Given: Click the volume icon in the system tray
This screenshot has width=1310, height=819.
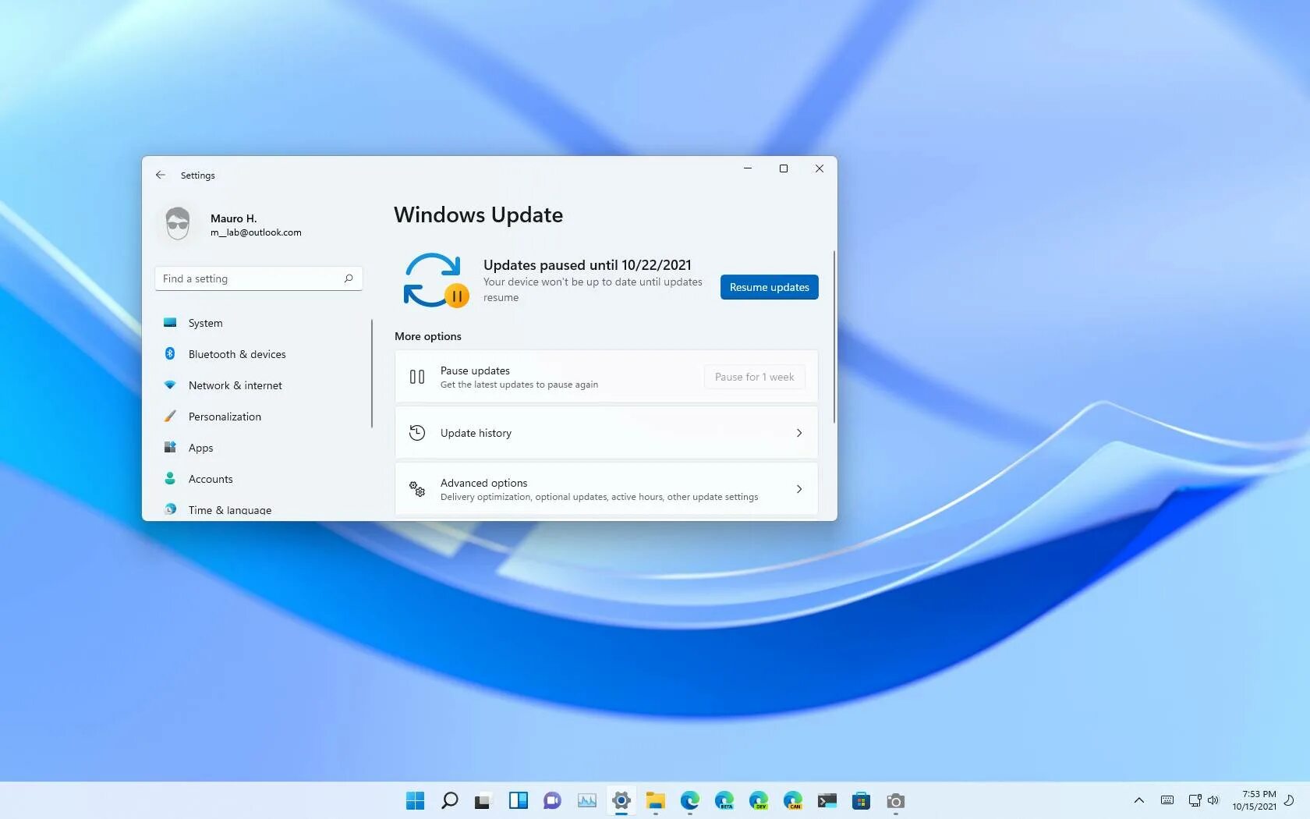Looking at the screenshot, I should click(1213, 799).
